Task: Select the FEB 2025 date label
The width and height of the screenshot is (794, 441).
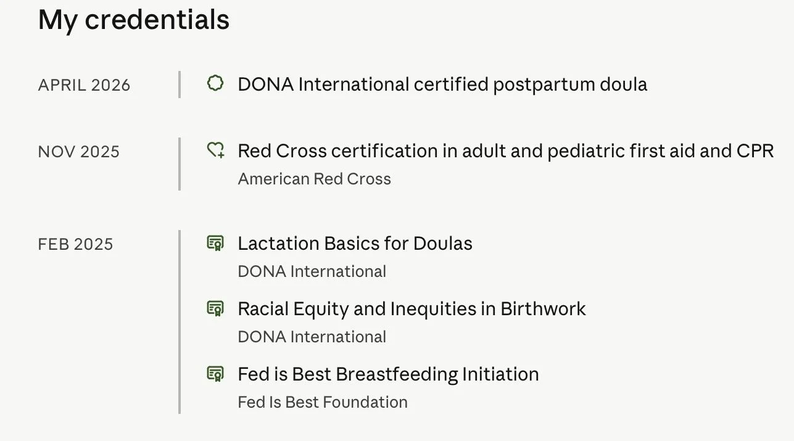Action: coord(75,244)
